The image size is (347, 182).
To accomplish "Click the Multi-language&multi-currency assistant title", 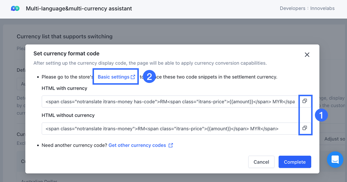I will [79, 8].
